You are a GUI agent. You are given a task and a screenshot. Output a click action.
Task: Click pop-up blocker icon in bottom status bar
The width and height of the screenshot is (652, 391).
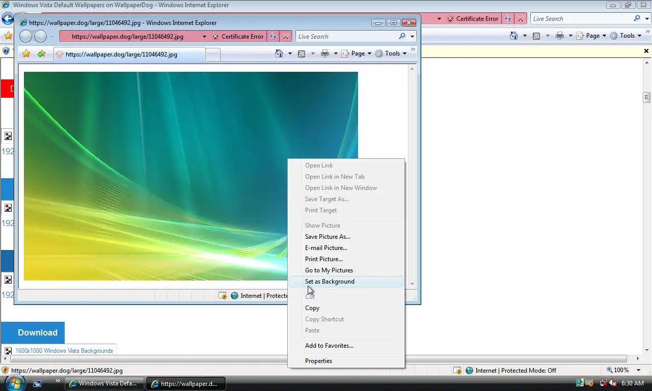[457, 371]
